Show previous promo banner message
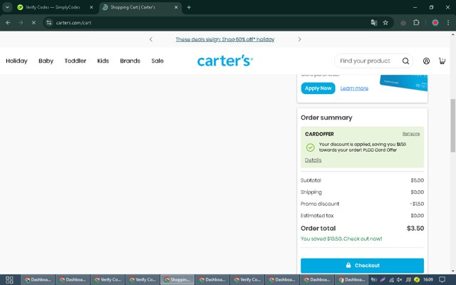456x285 pixels. tap(151, 39)
